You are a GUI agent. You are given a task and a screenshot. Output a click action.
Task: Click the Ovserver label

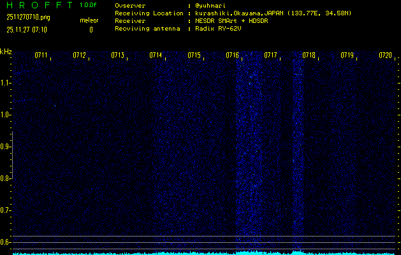[130, 6]
